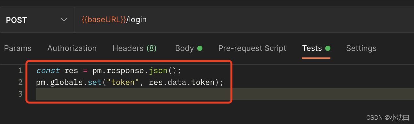The width and height of the screenshot is (414, 124).
Task: Open the Pre-request Script tab
Action: pyautogui.click(x=252, y=48)
